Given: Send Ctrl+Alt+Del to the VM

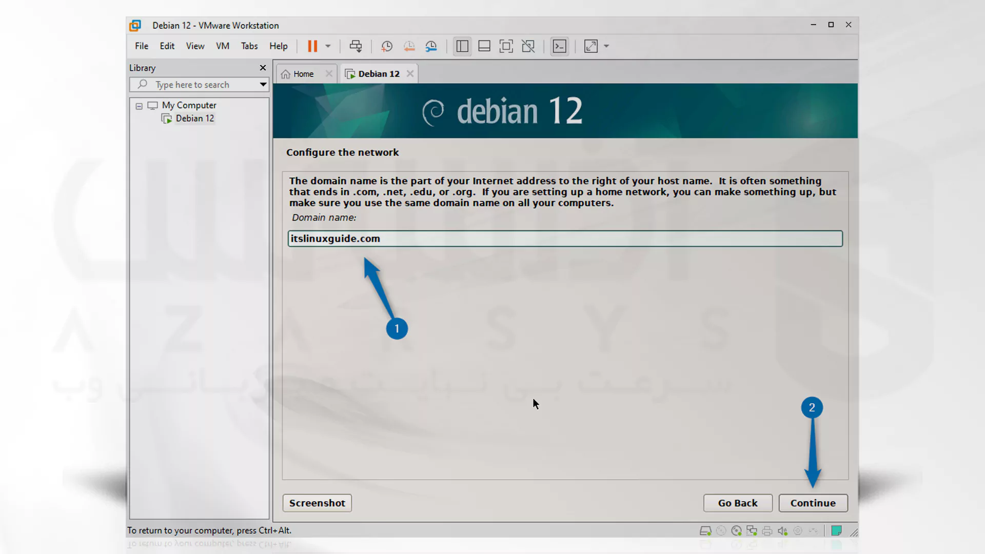Looking at the screenshot, I should tap(356, 46).
